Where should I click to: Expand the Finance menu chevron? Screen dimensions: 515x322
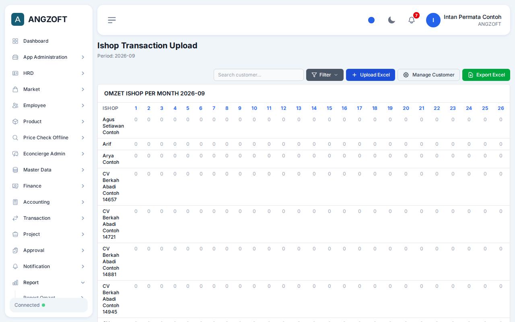tap(83, 186)
